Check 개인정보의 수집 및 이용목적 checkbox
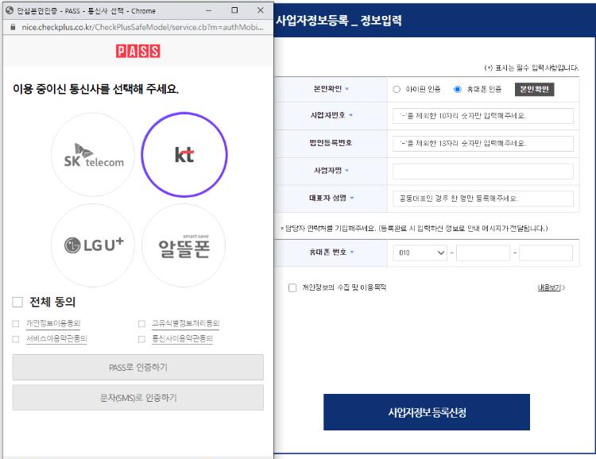The image size is (596, 459). (292, 287)
